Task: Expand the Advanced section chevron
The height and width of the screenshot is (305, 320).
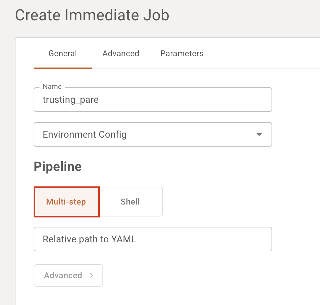Action: point(92,275)
